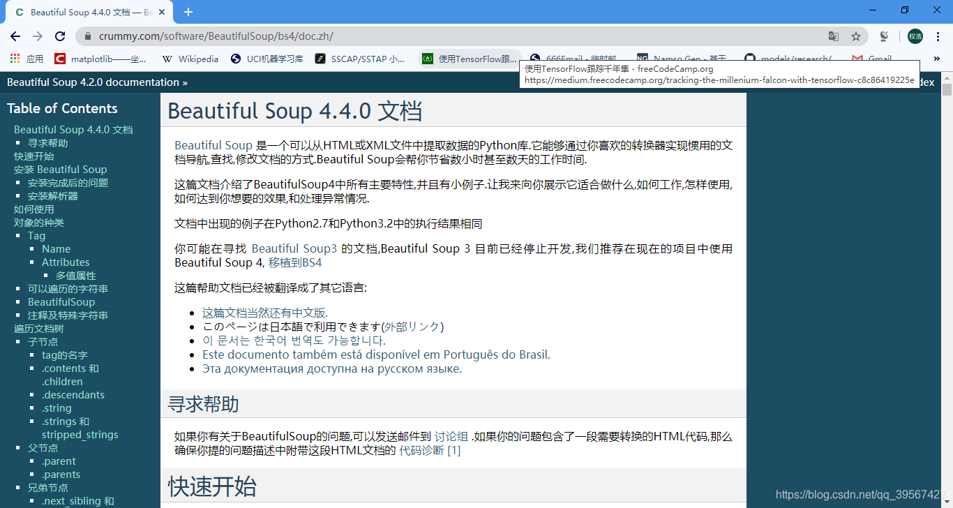This screenshot has height=508, width=953.
Task: Jump to 兄弟节点 in contents
Action: click(x=48, y=488)
